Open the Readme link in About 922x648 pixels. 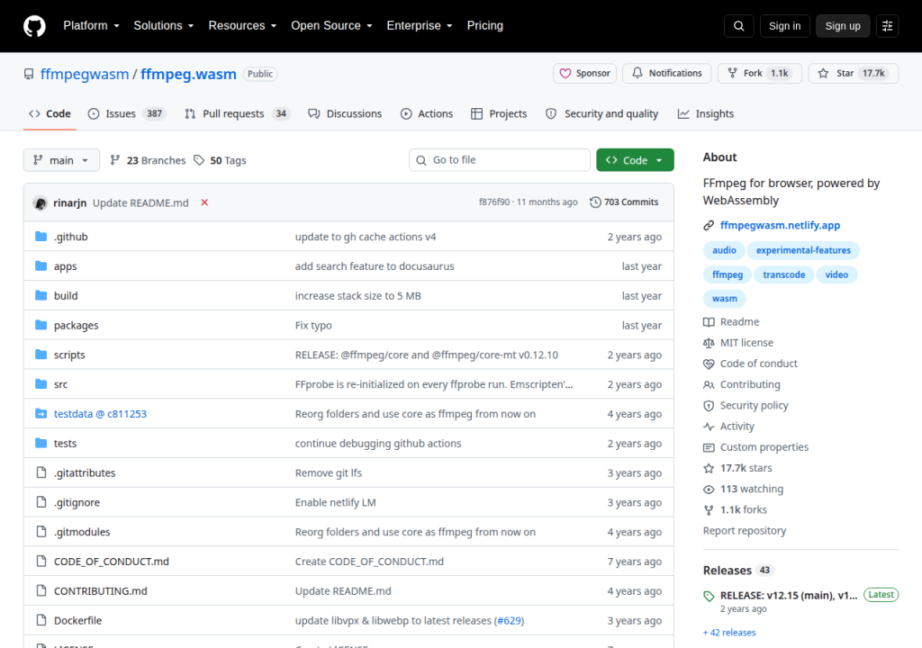[731, 321]
